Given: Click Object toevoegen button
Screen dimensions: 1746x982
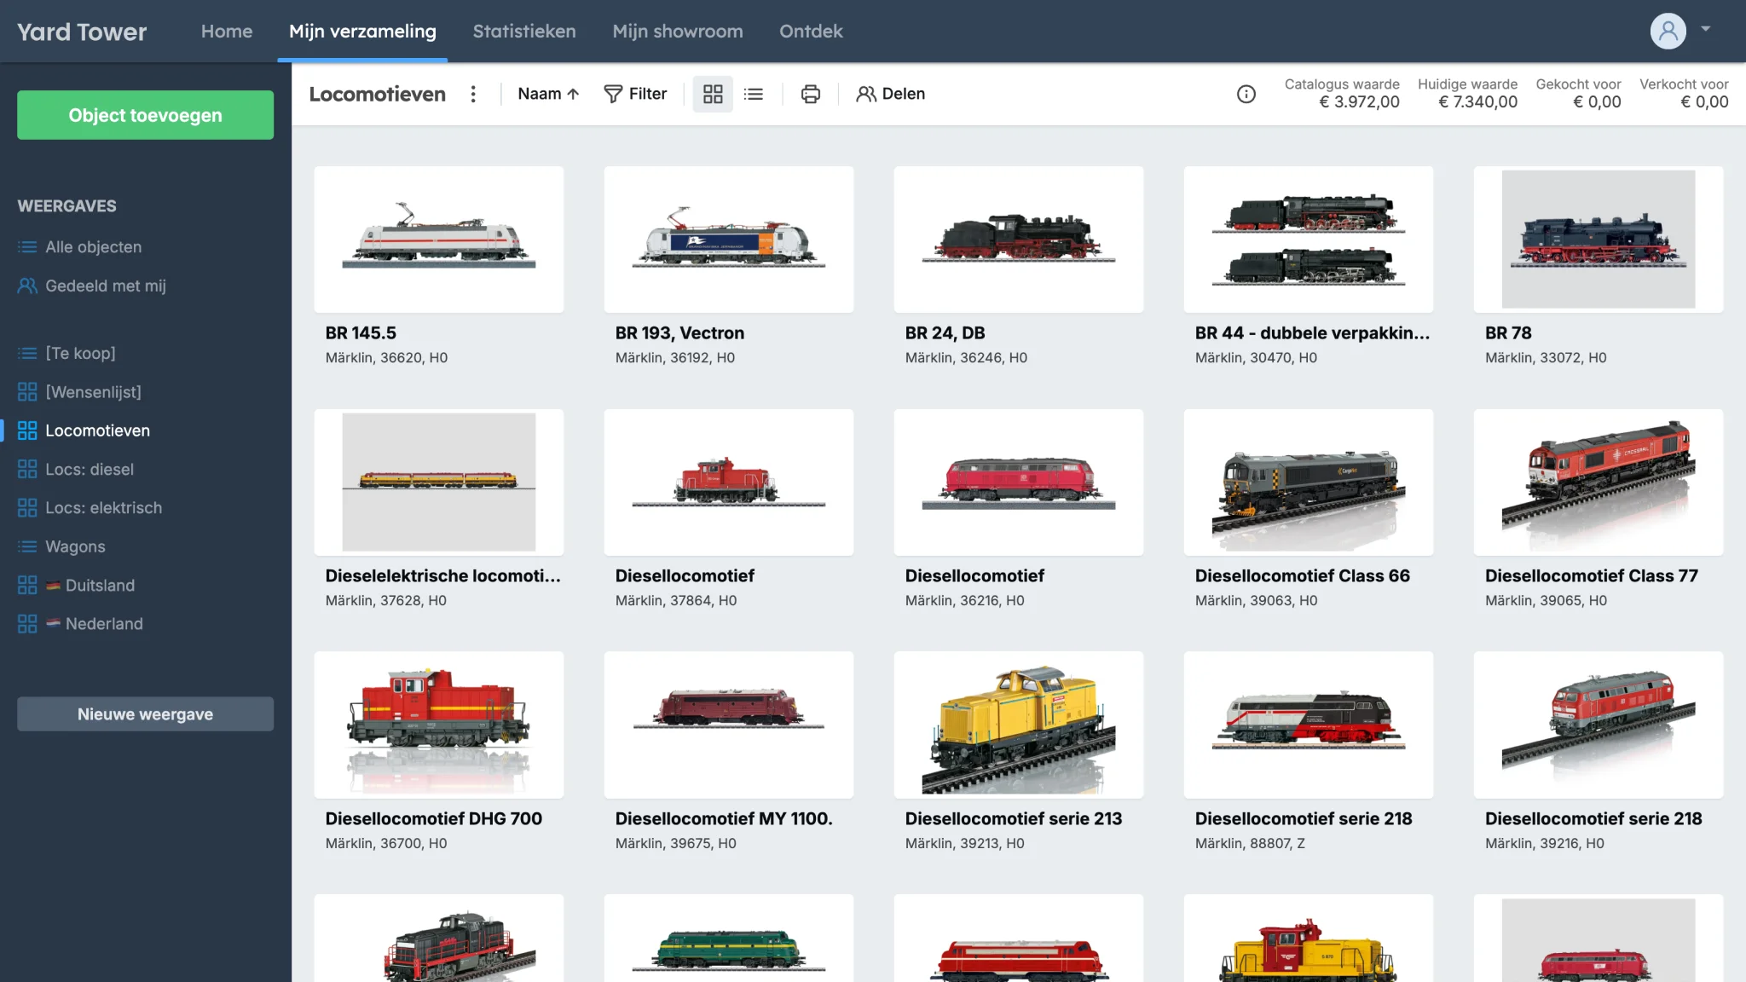Looking at the screenshot, I should point(145,115).
